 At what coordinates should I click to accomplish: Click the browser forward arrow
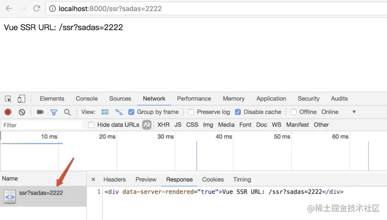point(23,8)
